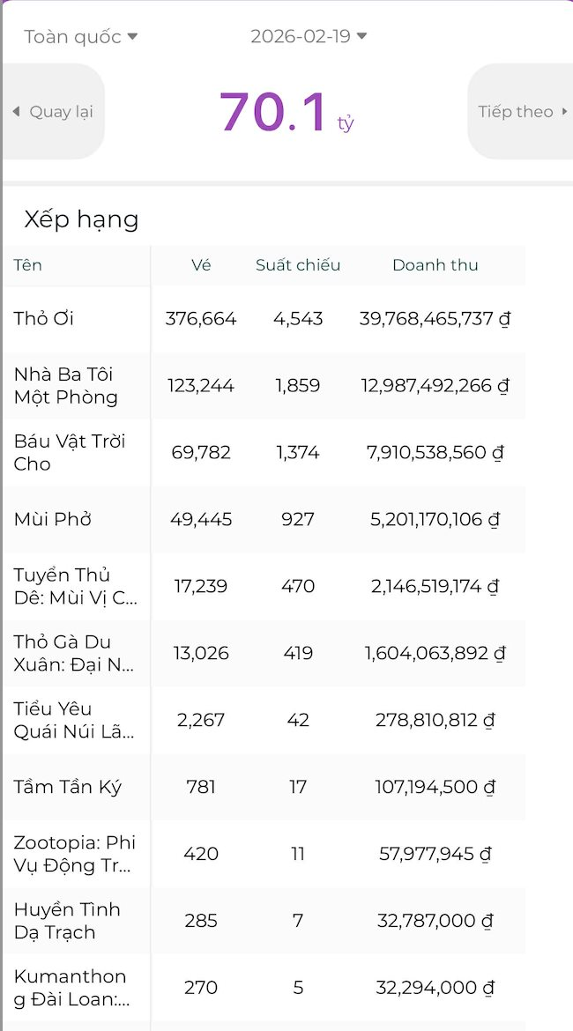This screenshot has width=573, height=1031.
Task: Click the Tiếp theo next button
Action: pos(522,112)
